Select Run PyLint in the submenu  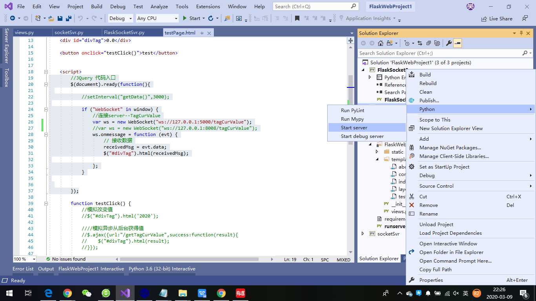pyautogui.click(x=367, y=110)
